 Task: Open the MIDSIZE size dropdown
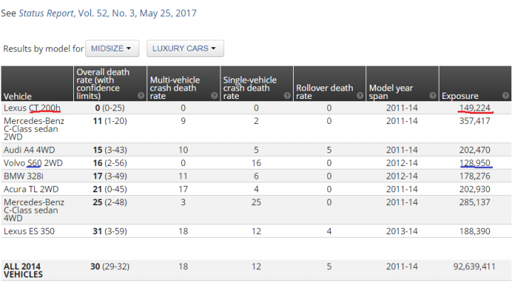click(112, 48)
